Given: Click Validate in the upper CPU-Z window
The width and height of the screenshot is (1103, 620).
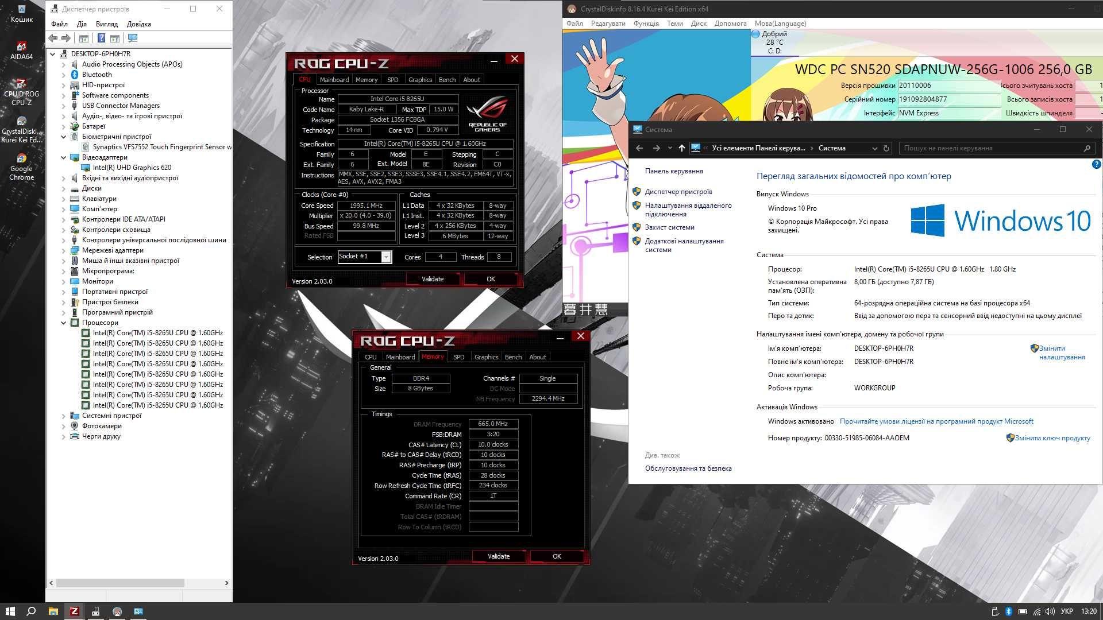Looking at the screenshot, I should pos(433,279).
